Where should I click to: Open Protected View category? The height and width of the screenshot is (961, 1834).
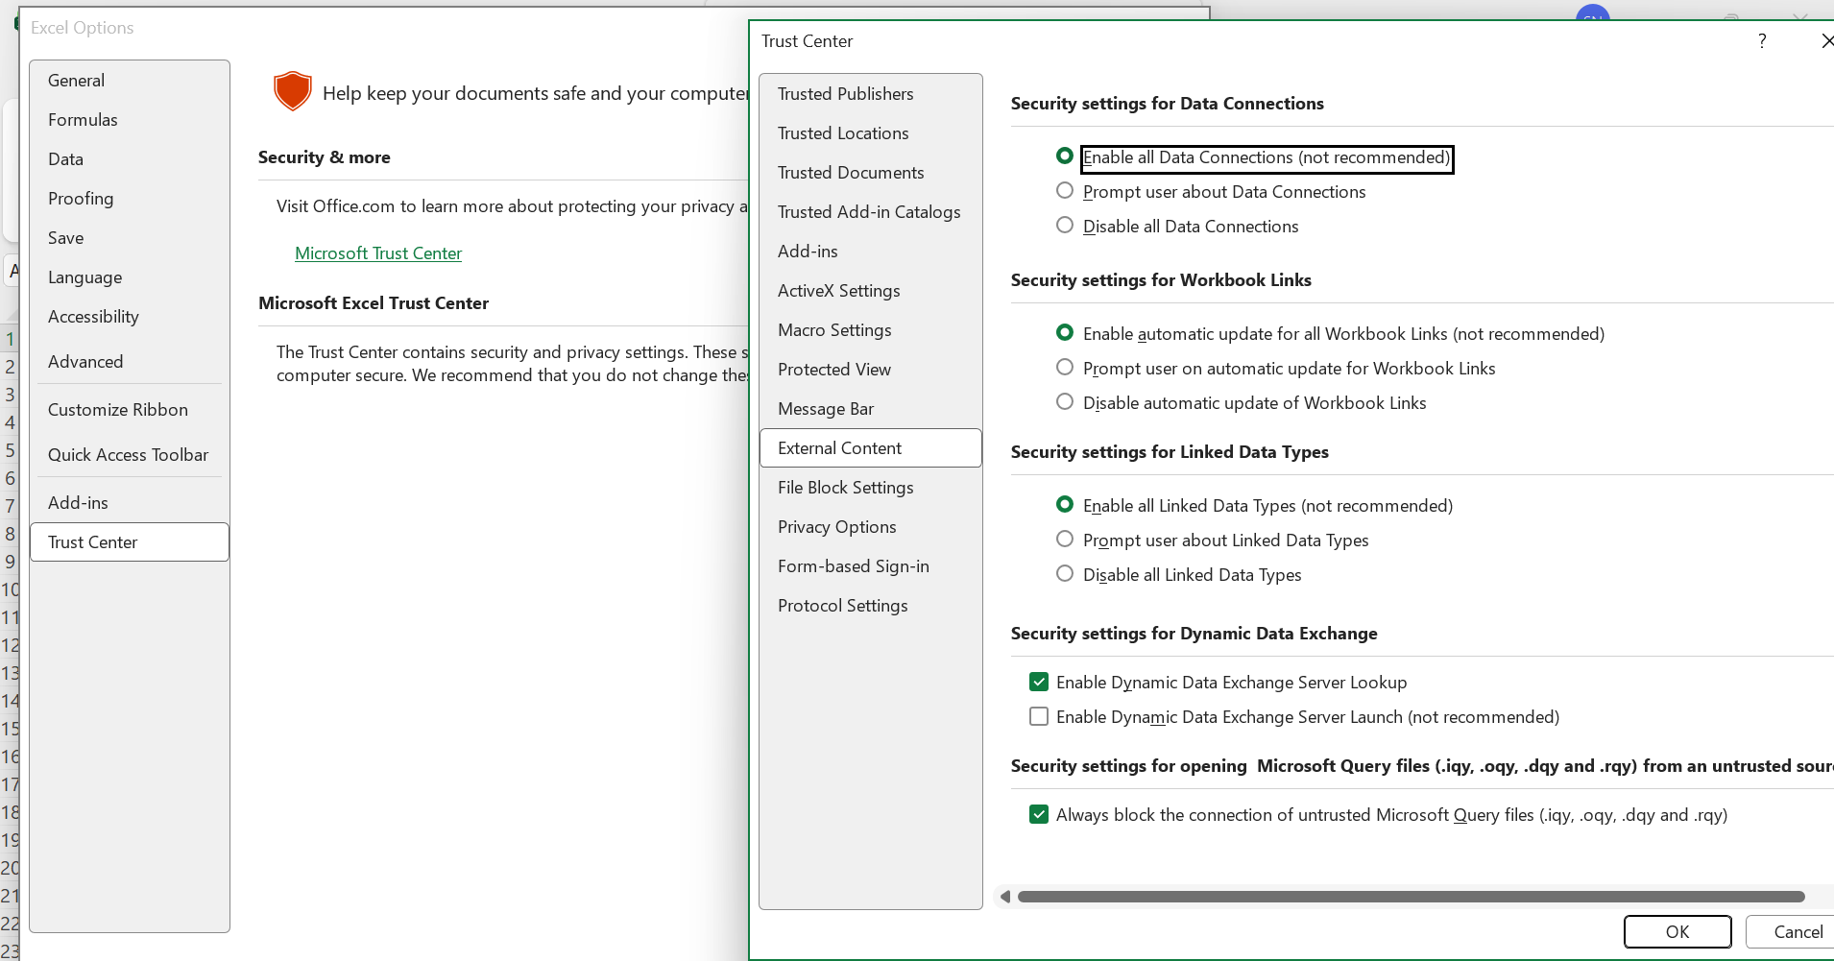[871, 370]
